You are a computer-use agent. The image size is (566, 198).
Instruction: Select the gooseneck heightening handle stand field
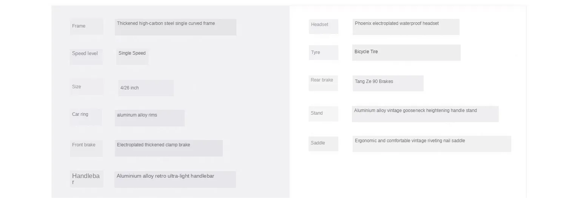[425, 114]
